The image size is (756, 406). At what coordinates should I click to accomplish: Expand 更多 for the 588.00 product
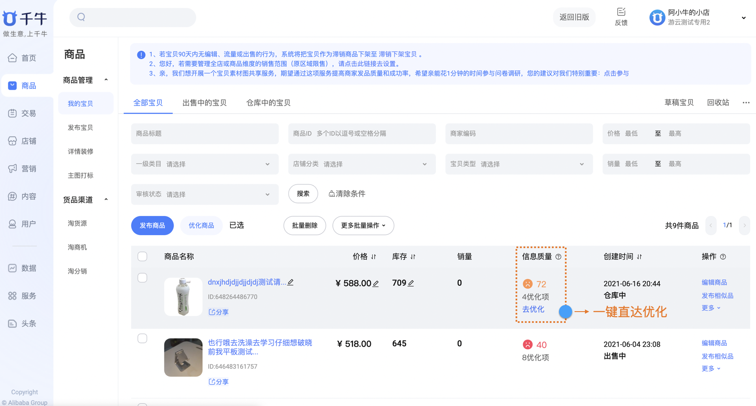point(711,308)
